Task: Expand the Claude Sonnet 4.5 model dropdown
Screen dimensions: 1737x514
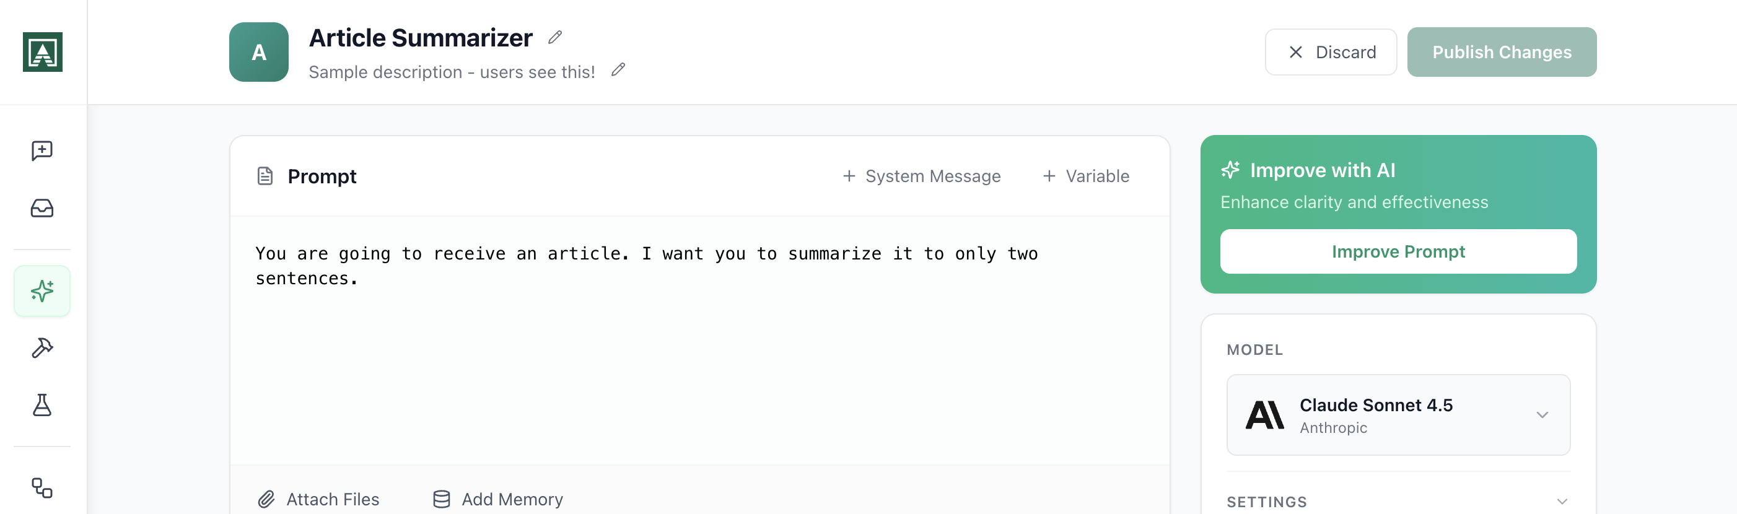Action: (x=1544, y=415)
